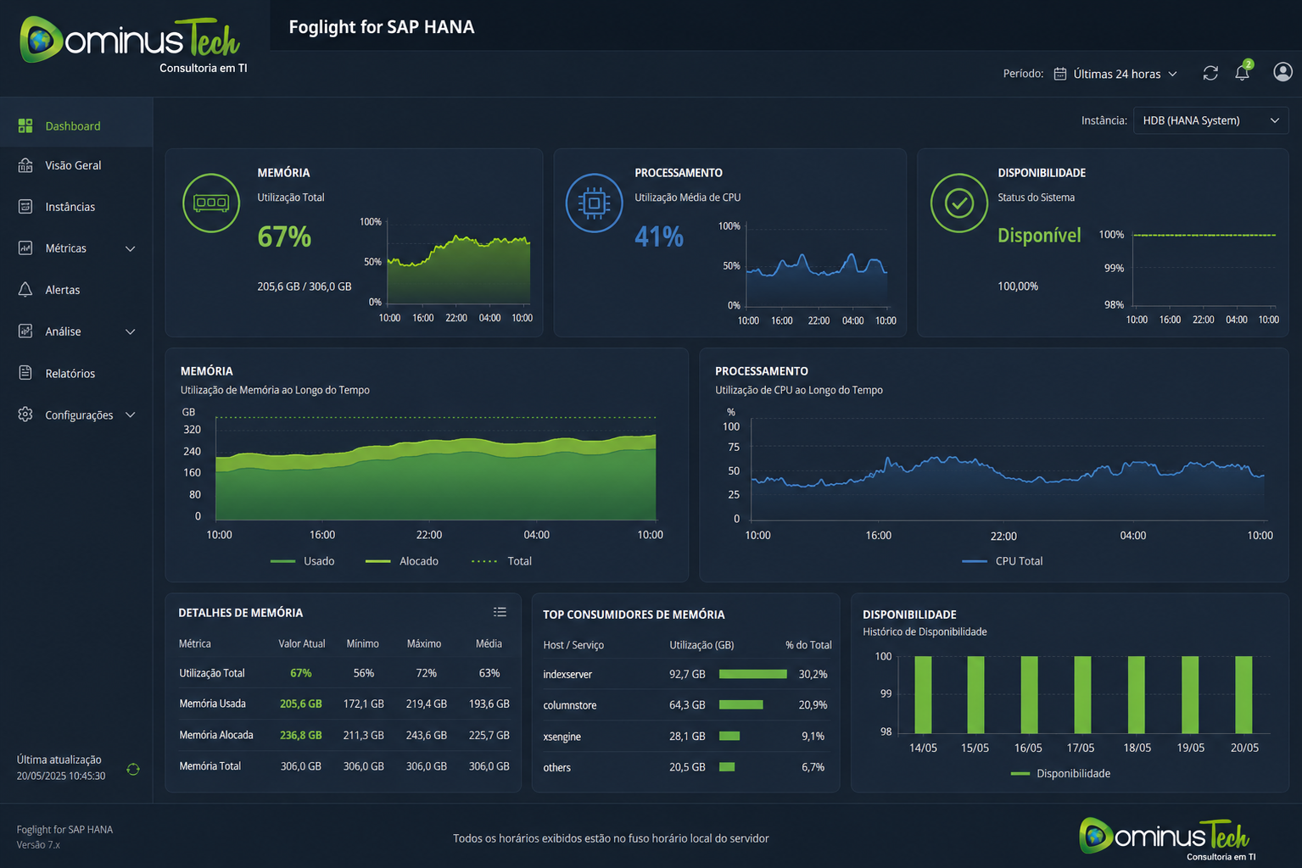This screenshot has width=1302, height=868.
Task: Click the Foglight for SAP HANA title
Action: tap(382, 27)
